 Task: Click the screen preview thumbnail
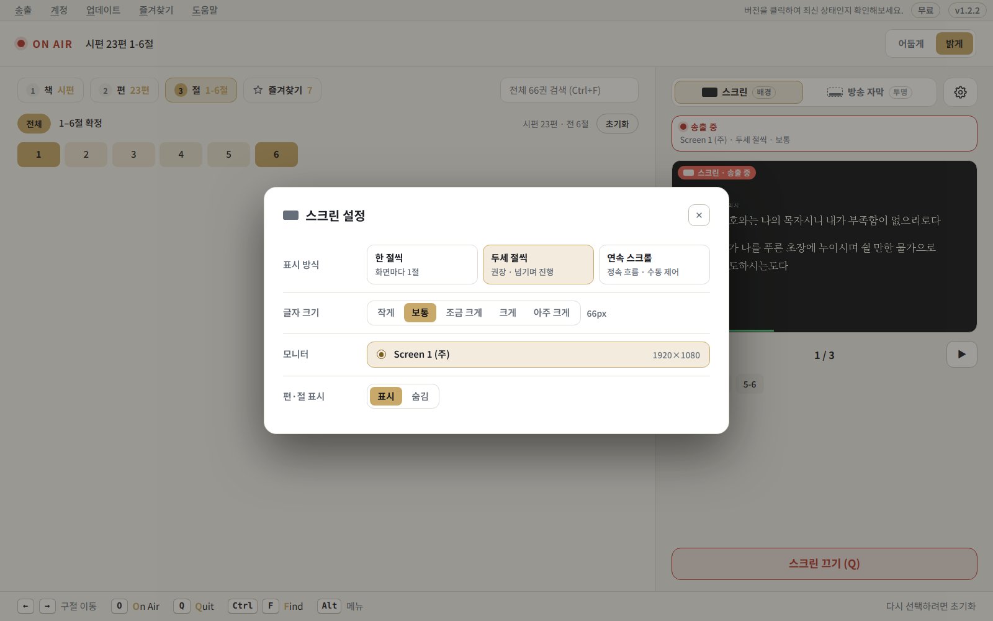[824, 247]
